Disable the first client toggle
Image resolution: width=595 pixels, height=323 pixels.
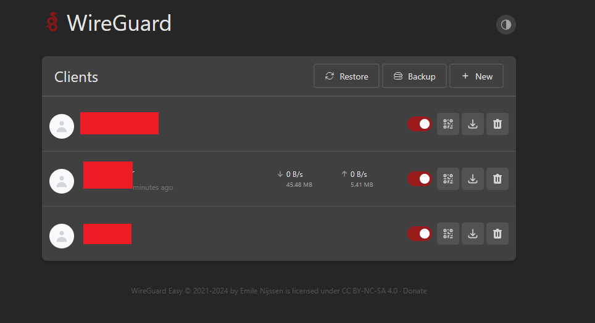[x=420, y=124]
